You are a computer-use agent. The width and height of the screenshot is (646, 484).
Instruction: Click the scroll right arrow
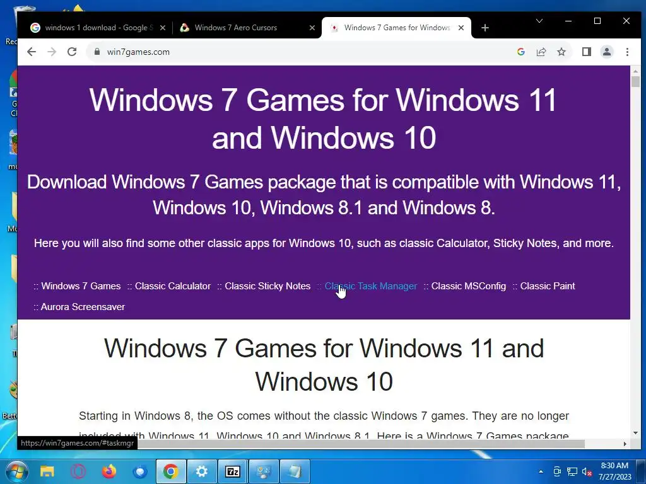pyautogui.click(x=625, y=444)
